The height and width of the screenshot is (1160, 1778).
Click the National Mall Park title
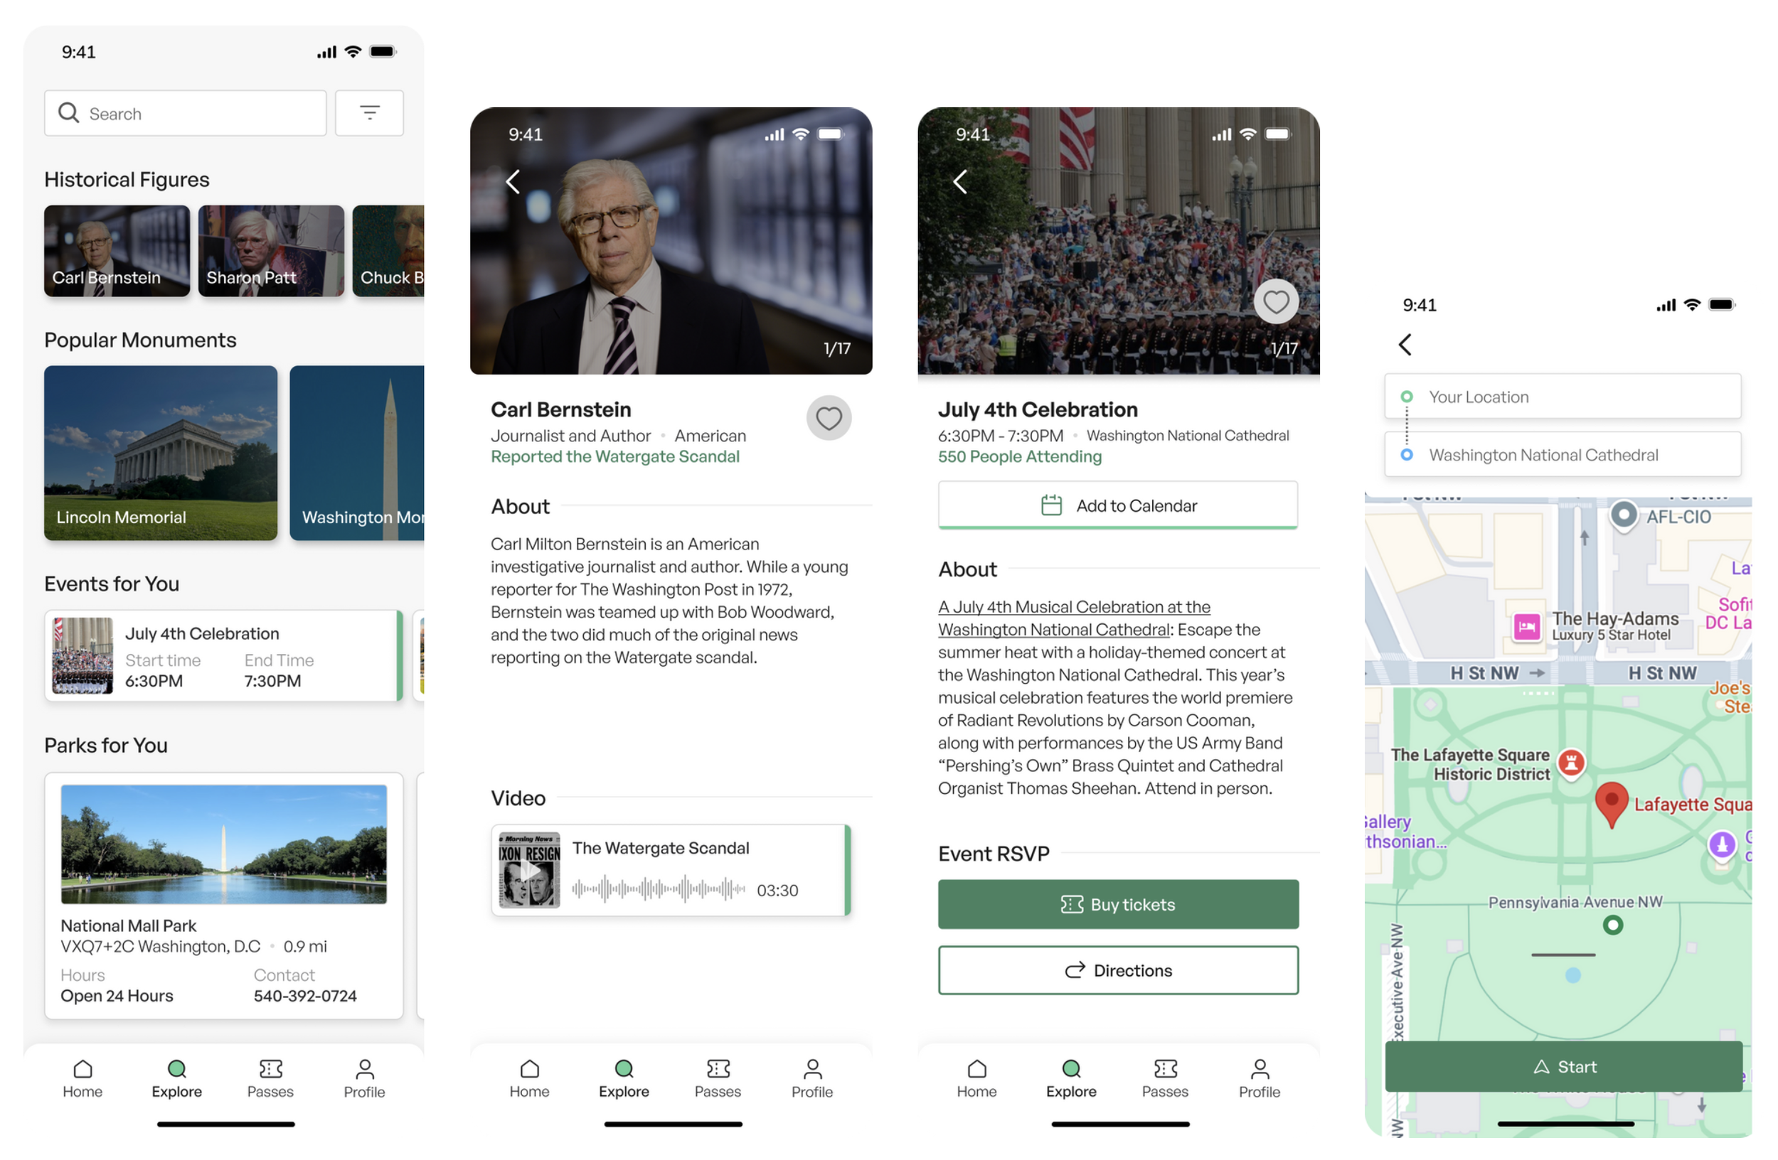tap(129, 925)
